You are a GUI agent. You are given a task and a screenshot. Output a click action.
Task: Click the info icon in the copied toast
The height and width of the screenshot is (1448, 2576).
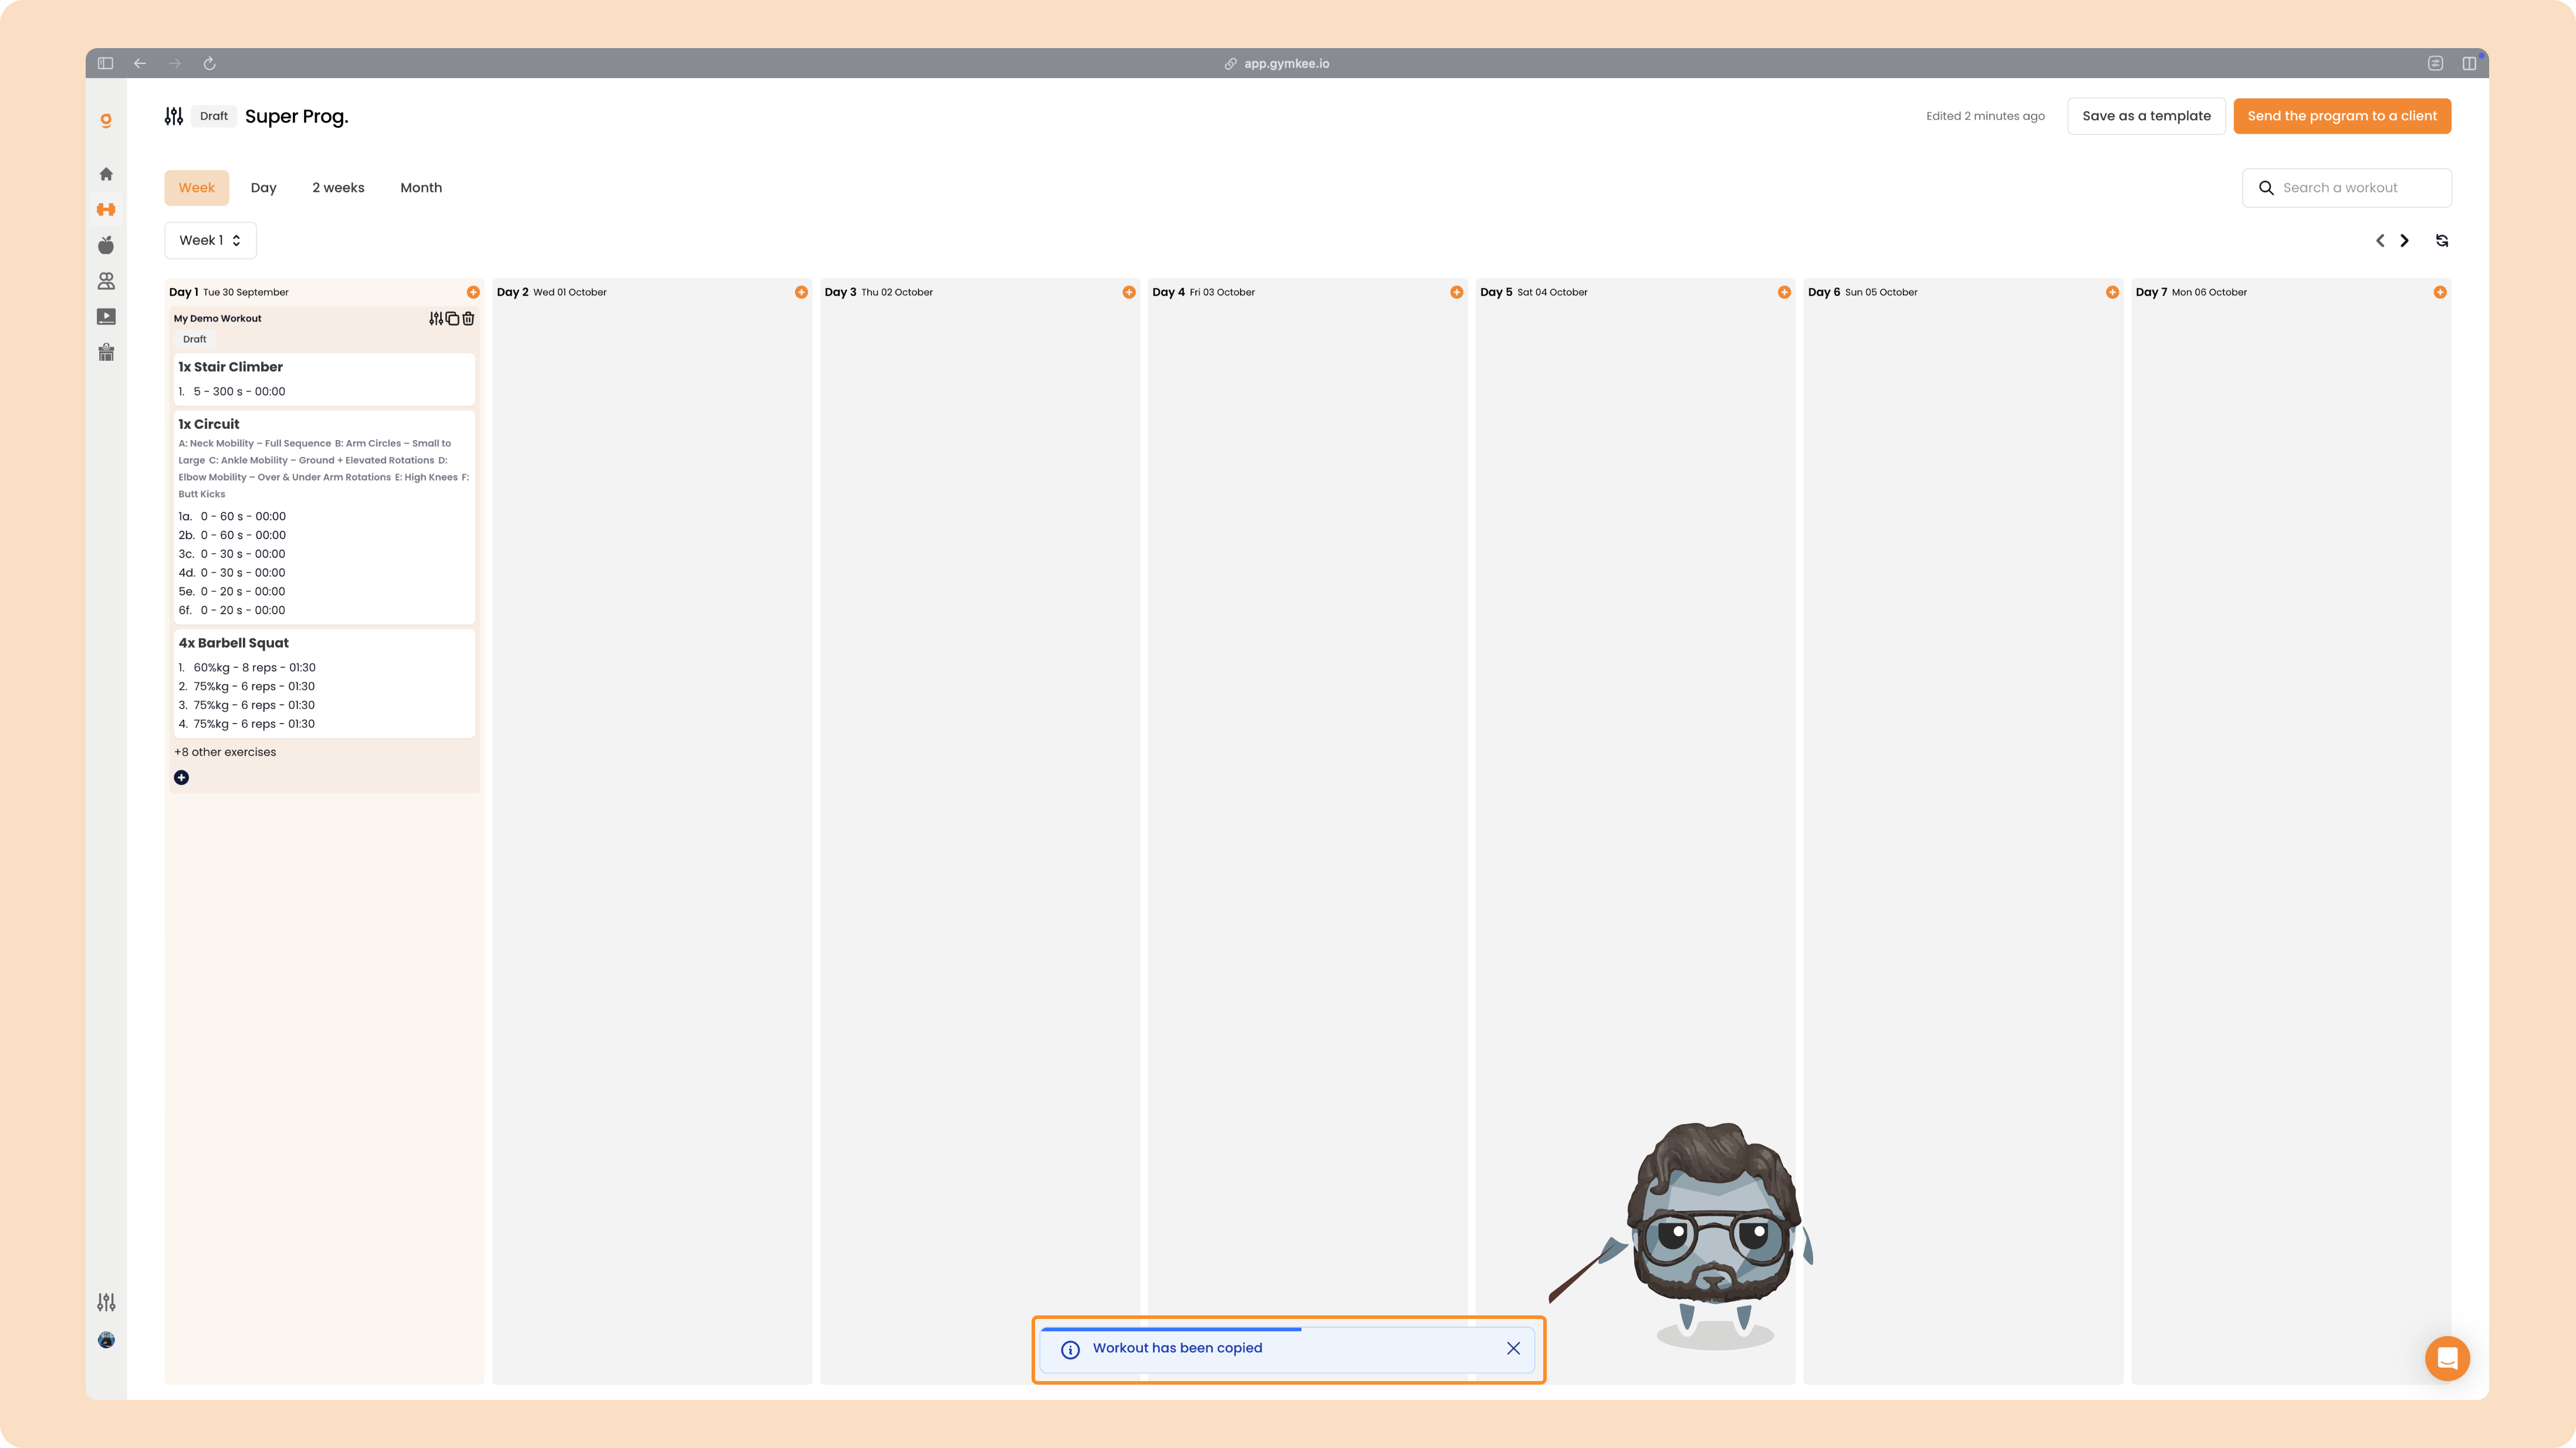[1070, 1349]
